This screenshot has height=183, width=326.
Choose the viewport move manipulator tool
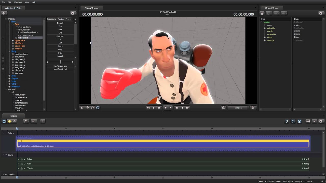coord(87,108)
